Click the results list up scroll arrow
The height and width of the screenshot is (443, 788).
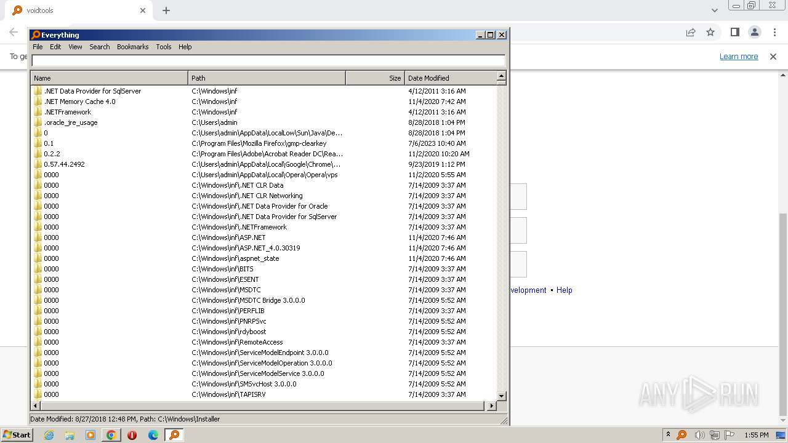point(501,76)
